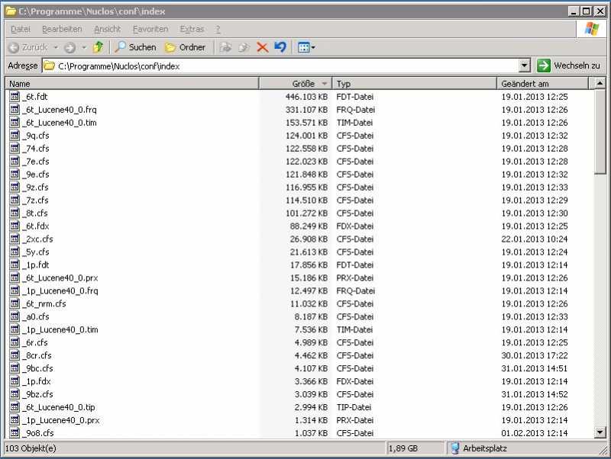Screen dimensions: 611x459
Task: Expand the address bar dropdown
Action: click(x=525, y=66)
